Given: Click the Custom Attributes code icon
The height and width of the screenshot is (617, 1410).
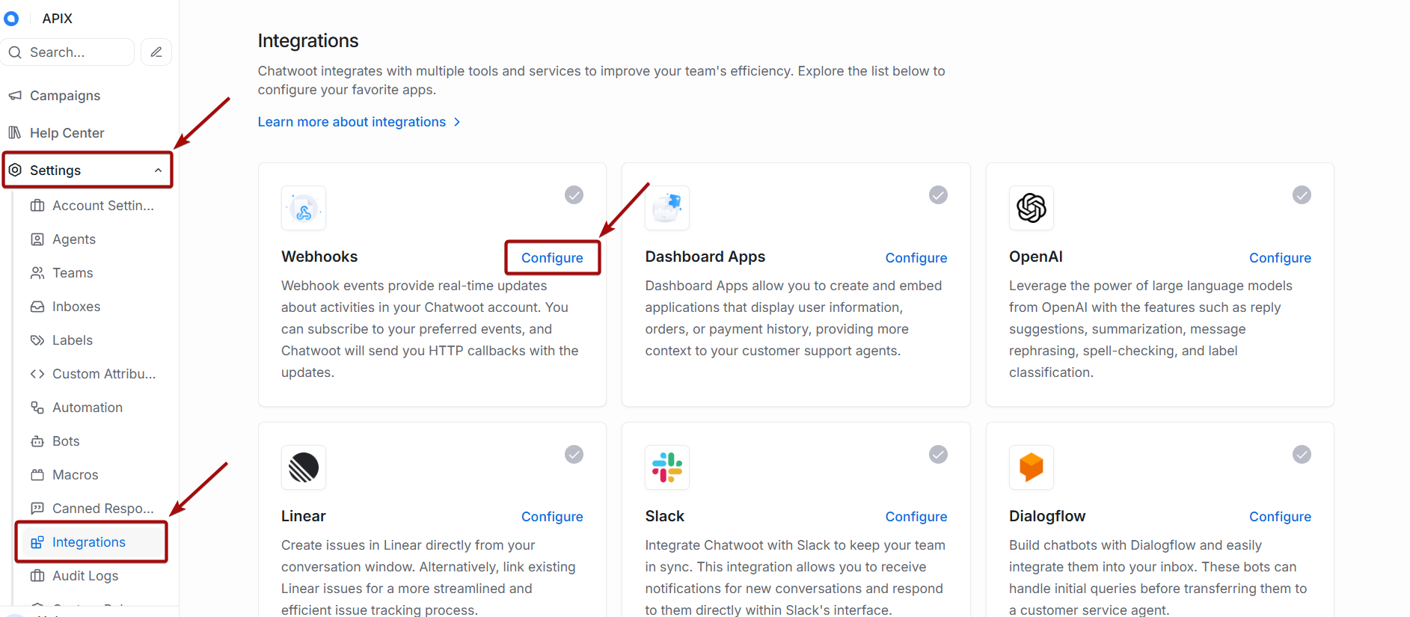Looking at the screenshot, I should 37,374.
